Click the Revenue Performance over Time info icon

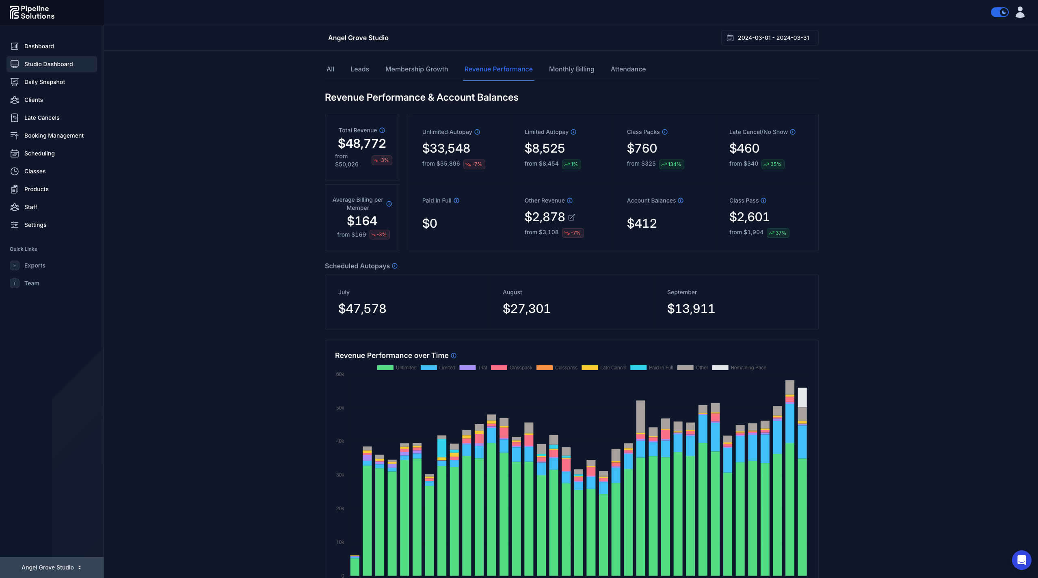coord(454,356)
